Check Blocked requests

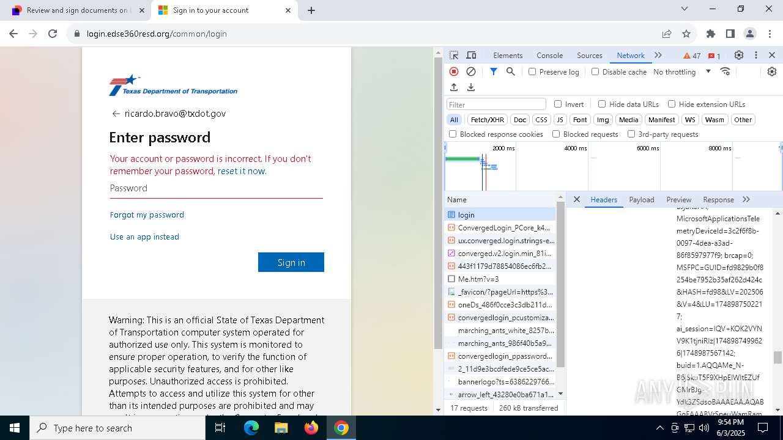[x=556, y=134]
